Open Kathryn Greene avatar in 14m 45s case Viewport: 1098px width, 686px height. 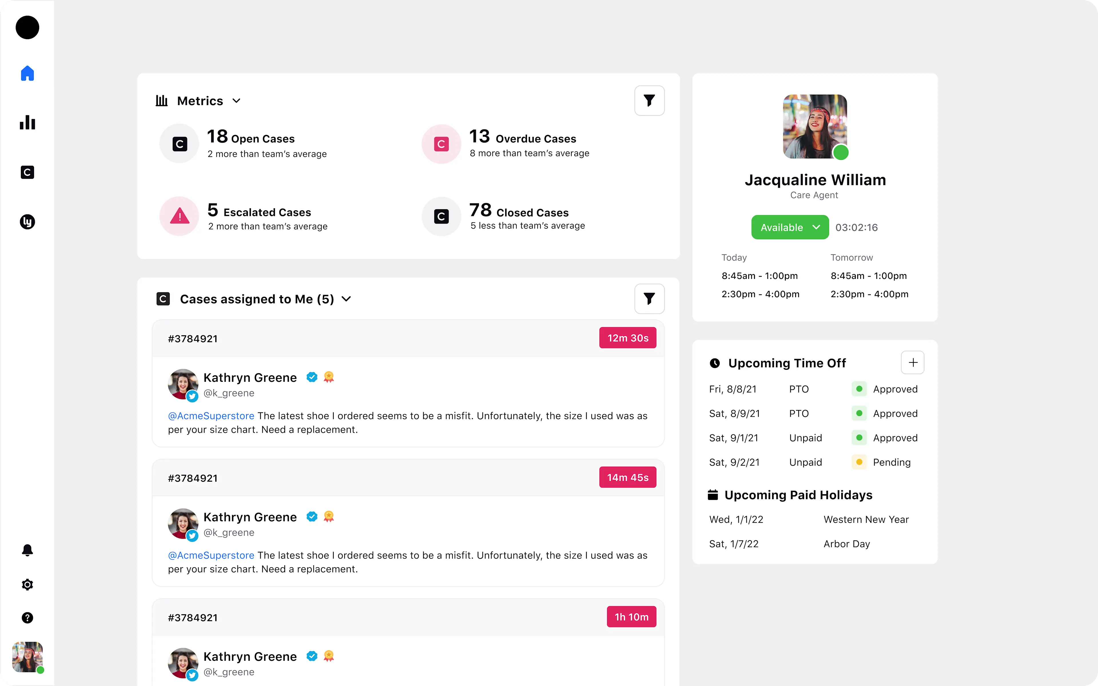tap(183, 523)
